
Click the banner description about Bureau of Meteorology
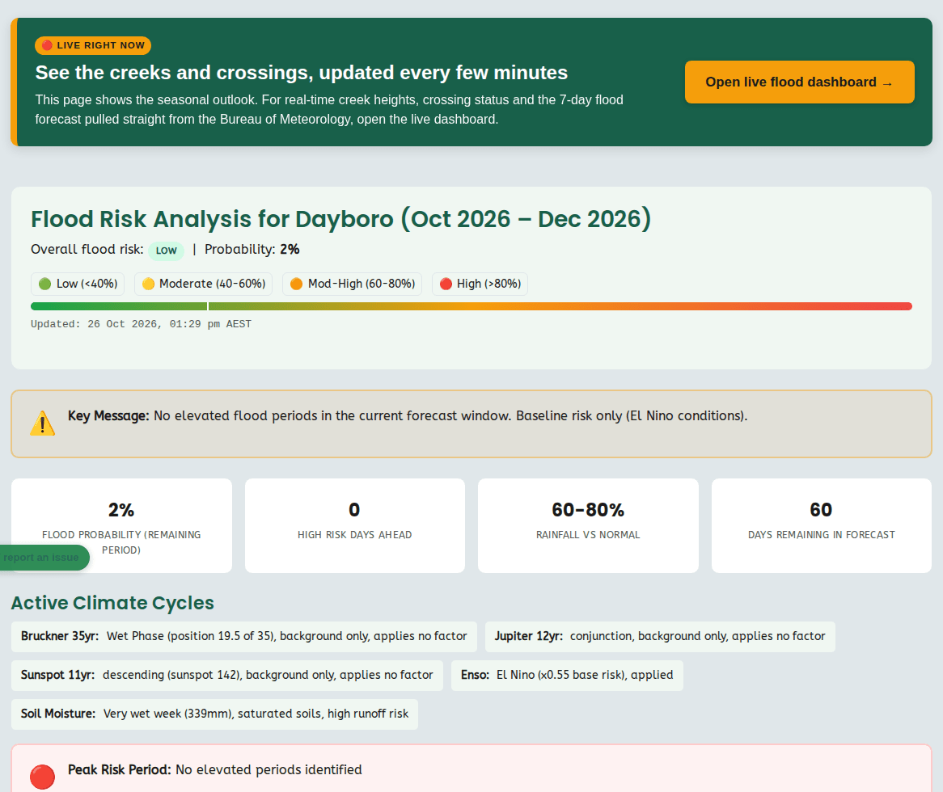tap(329, 109)
